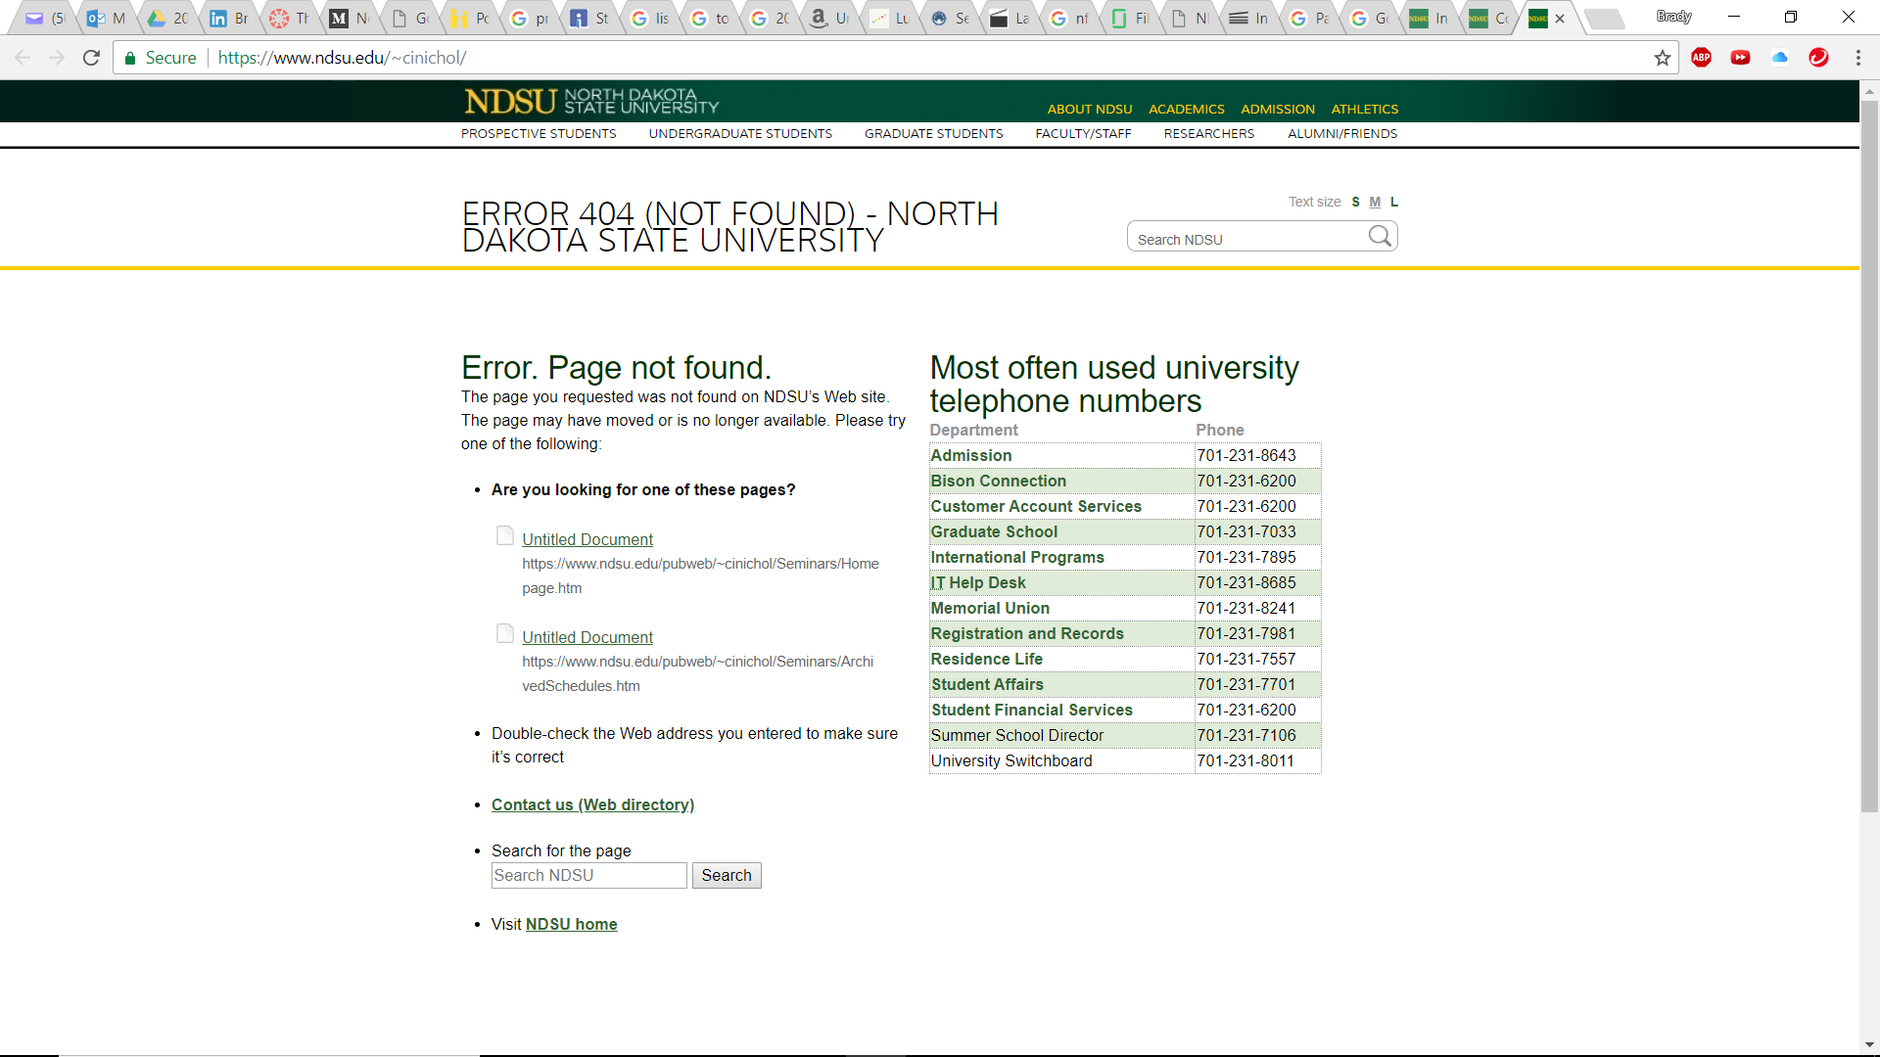Open a new browser tab
The width and height of the screenshot is (1880, 1057).
click(1603, 19)
